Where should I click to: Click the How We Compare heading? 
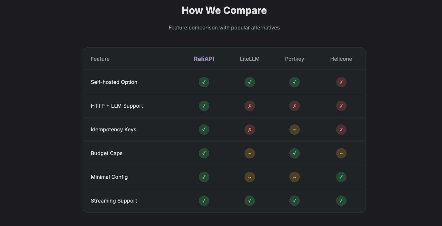click(224, 10)
